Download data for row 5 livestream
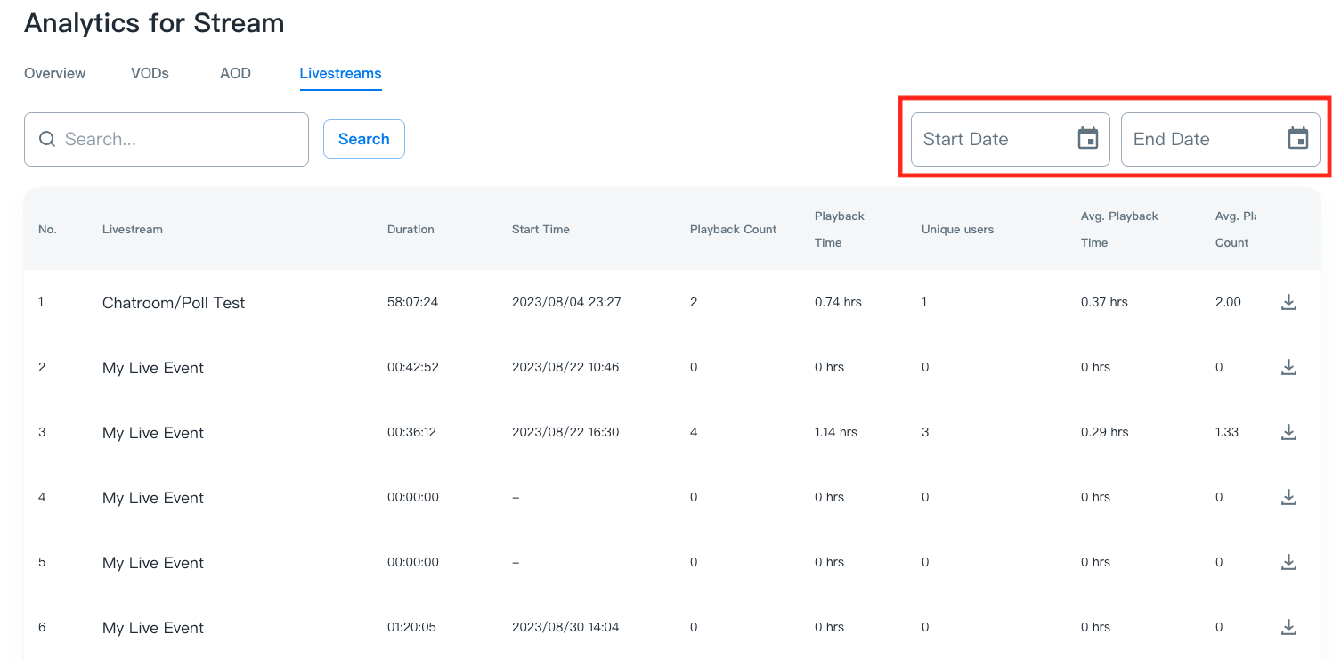The image size is (1341, 660). (1288, 562)
